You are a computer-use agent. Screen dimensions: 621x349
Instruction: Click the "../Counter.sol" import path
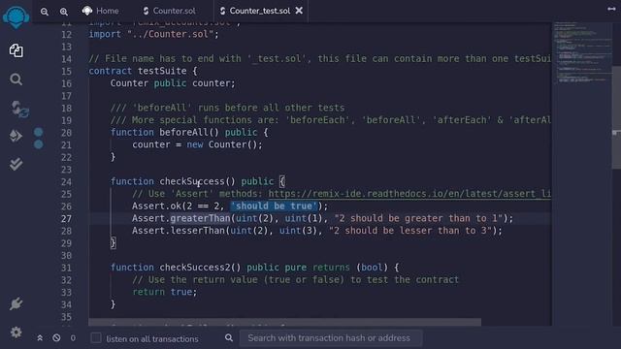[x=170, y=35]
